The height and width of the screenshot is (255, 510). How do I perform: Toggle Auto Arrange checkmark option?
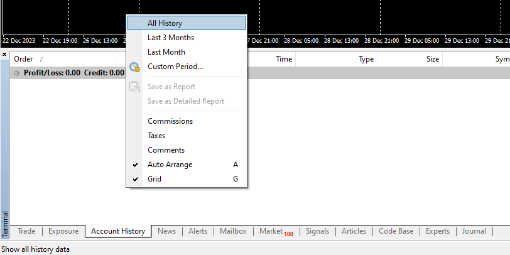[170, 165]
